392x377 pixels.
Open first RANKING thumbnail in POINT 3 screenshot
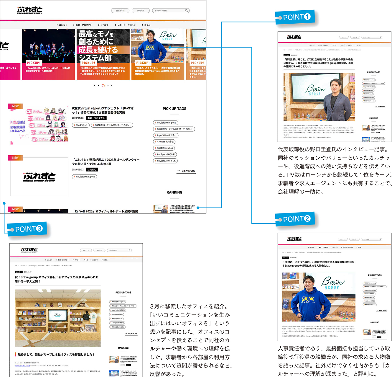(114, 359)
